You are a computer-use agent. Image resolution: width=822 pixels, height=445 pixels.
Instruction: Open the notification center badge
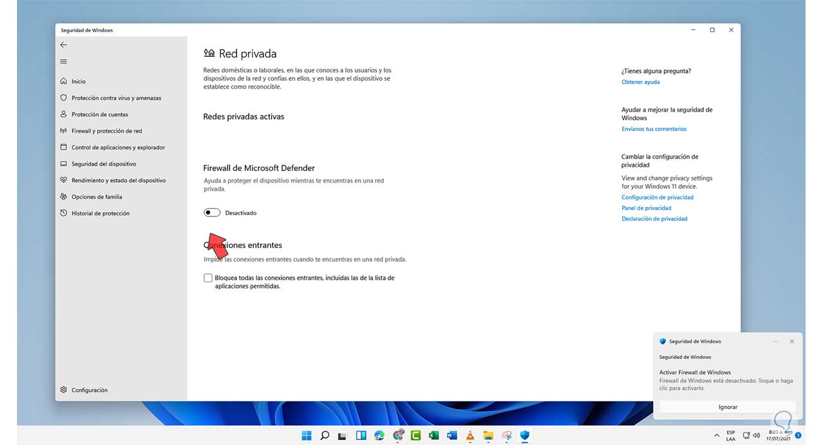(x=798, y=436)
